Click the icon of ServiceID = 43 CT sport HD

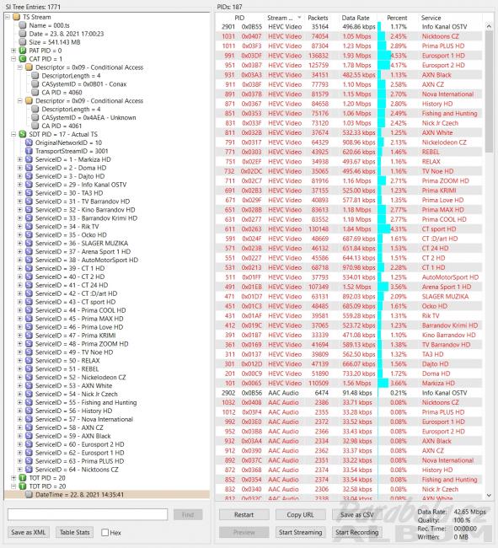point(29,302)
